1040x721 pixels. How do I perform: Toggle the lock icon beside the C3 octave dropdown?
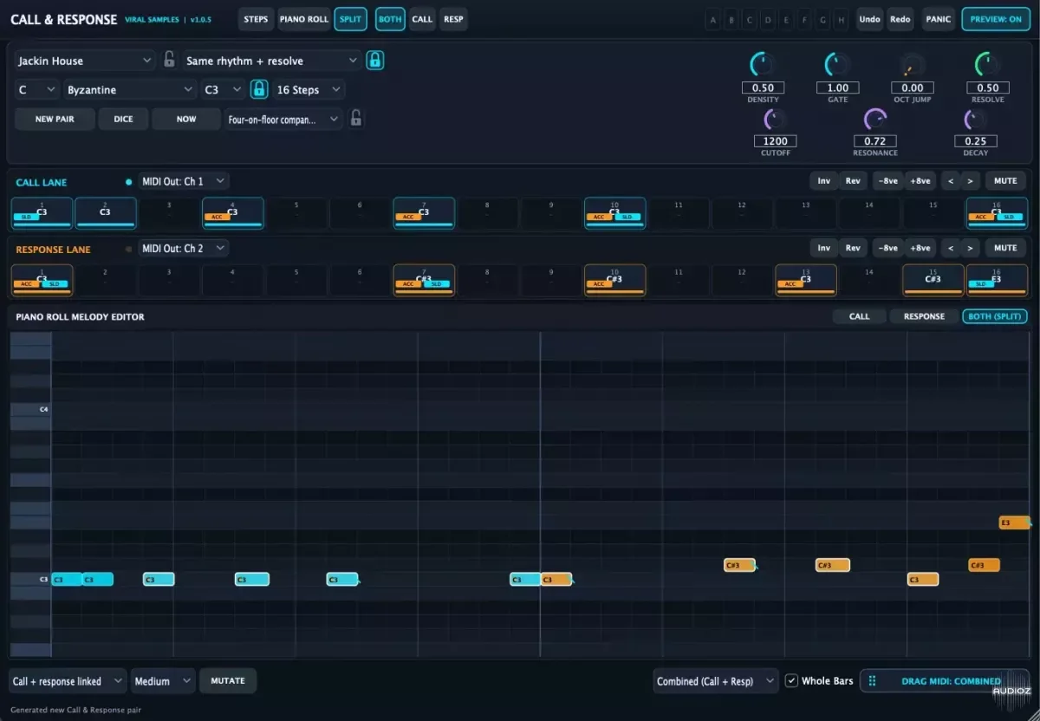click(258, 89)
